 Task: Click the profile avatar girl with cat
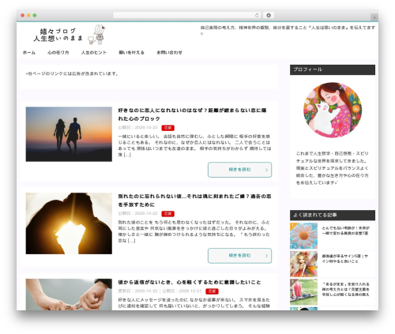click(x=333, y=110)
